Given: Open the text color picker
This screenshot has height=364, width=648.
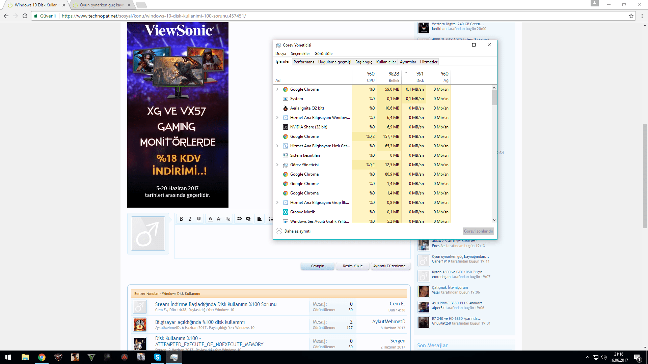Looking at the screenshot, I should (210, 219).
